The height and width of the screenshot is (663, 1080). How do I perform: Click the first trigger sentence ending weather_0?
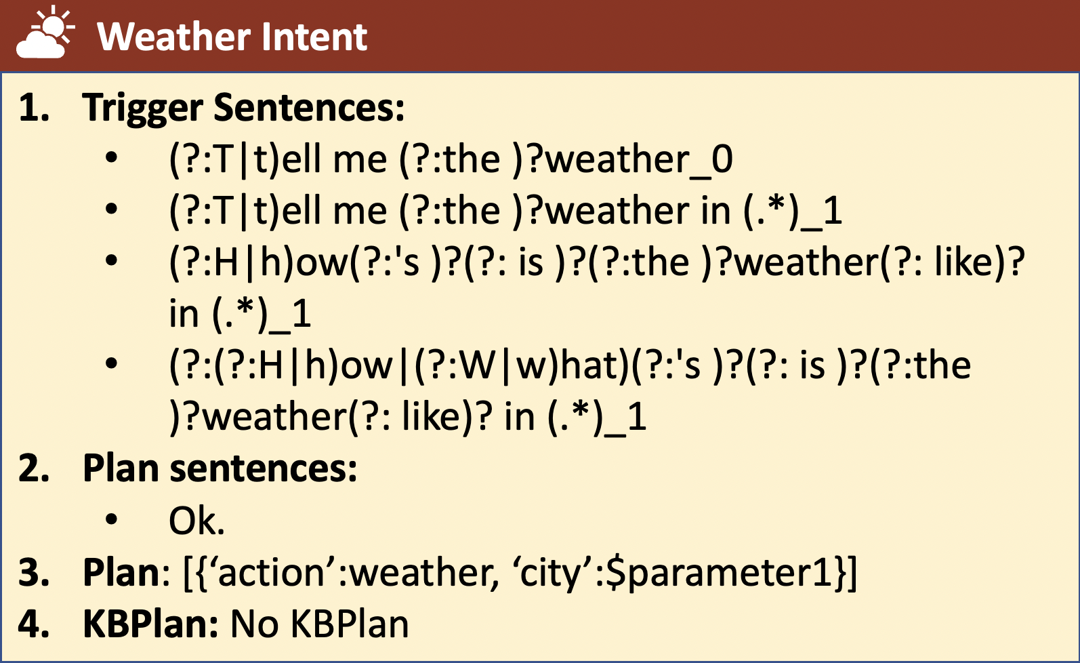point(451,160)
